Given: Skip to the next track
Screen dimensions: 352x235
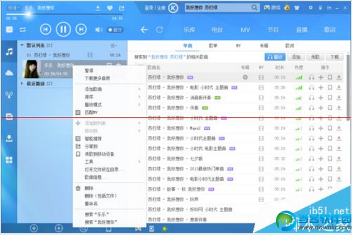Looking at the screenshot, I should [81, 30].
